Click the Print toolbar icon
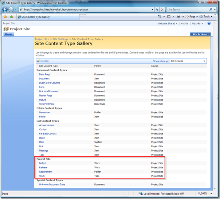Viewport: 220px width, 199px height. (178, 16)
